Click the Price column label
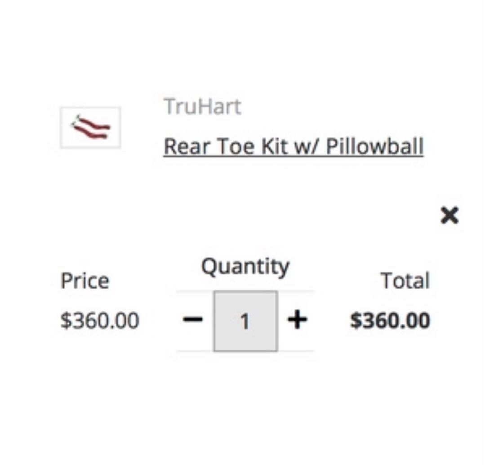485x465 pixels. click(85, 281)
